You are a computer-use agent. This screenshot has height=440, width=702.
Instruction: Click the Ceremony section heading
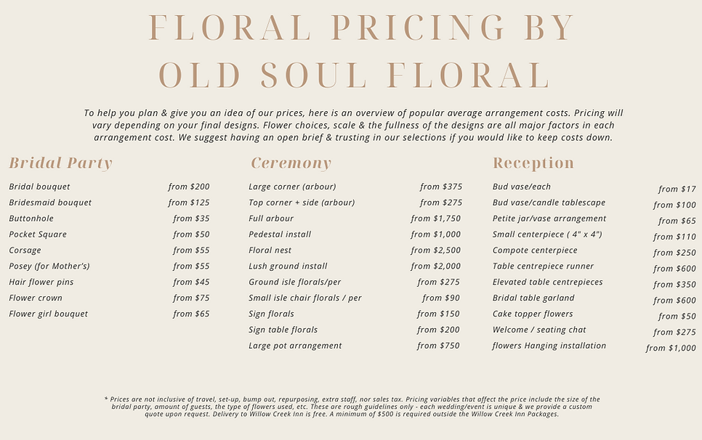[x=291, y=163]
